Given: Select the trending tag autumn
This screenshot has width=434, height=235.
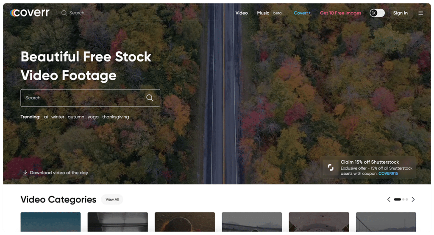Looking at the screenshot, I should point(76,117).
